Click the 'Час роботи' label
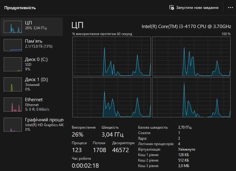Viewport: 236px width, 171px height. 81,159
